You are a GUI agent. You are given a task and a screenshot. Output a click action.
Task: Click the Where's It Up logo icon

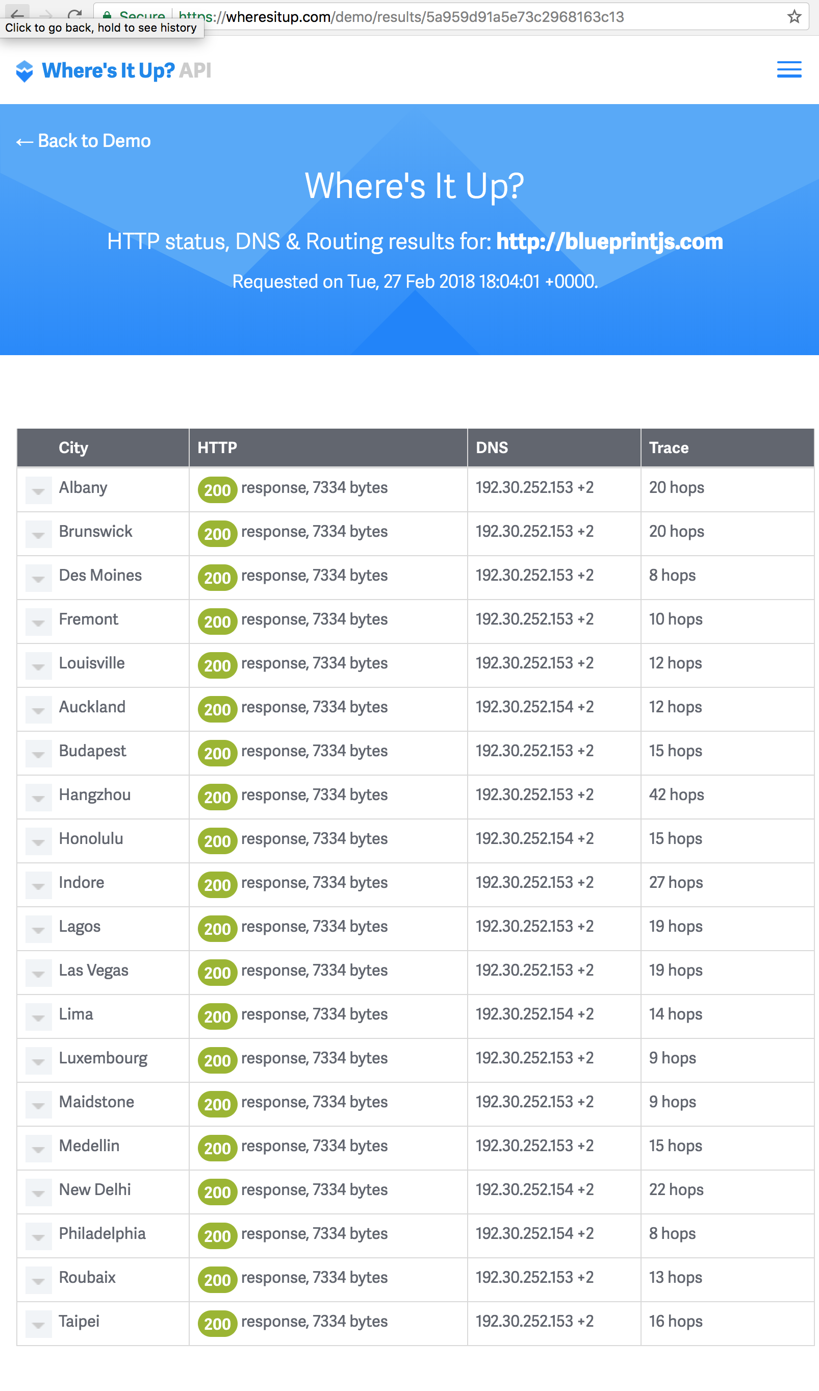click(24, 70)
